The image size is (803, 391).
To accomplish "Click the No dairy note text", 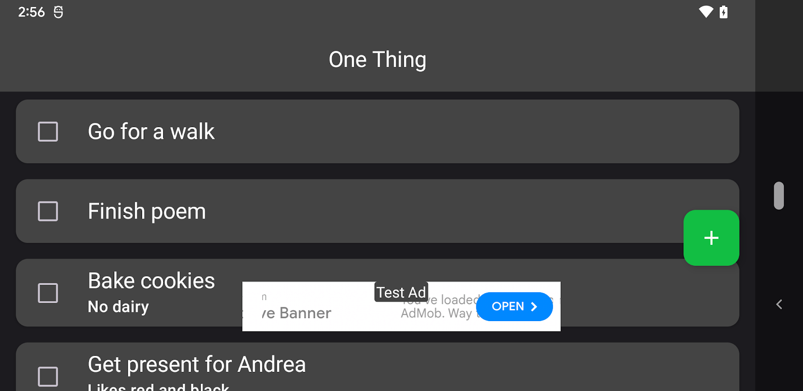I will [118, 307].
